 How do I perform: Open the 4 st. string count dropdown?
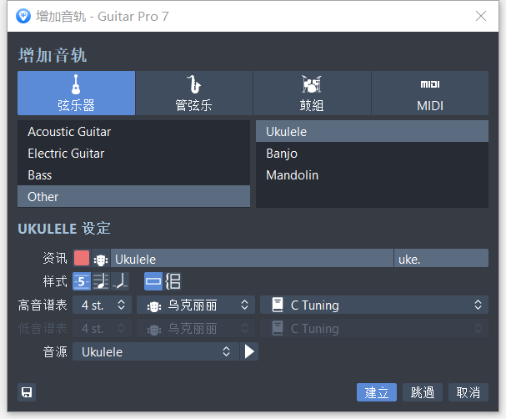point(102,305)
